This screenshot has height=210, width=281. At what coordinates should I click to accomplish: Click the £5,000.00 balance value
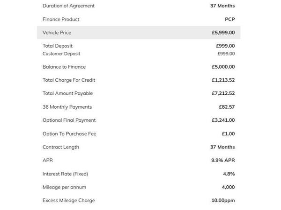(x=223, y=67)
